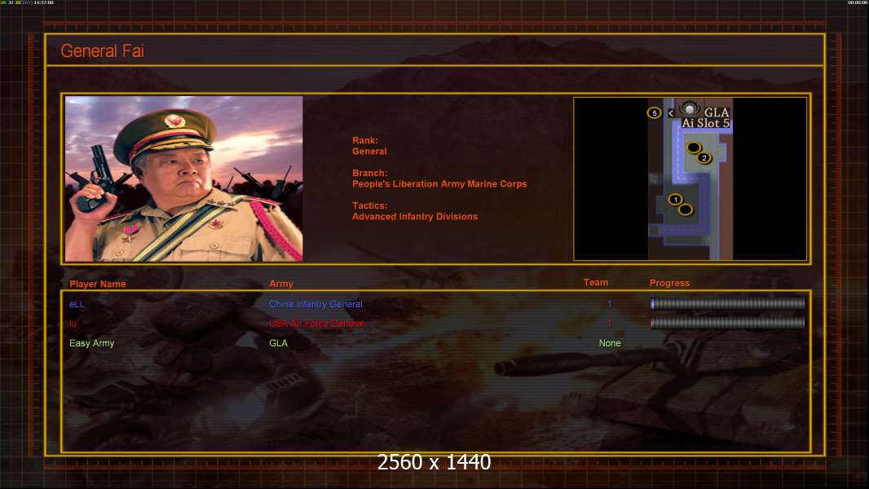869x489 pixels.
Task: Click the unnumbered marker beside marker 1
Action: click(x=686, y=209)
